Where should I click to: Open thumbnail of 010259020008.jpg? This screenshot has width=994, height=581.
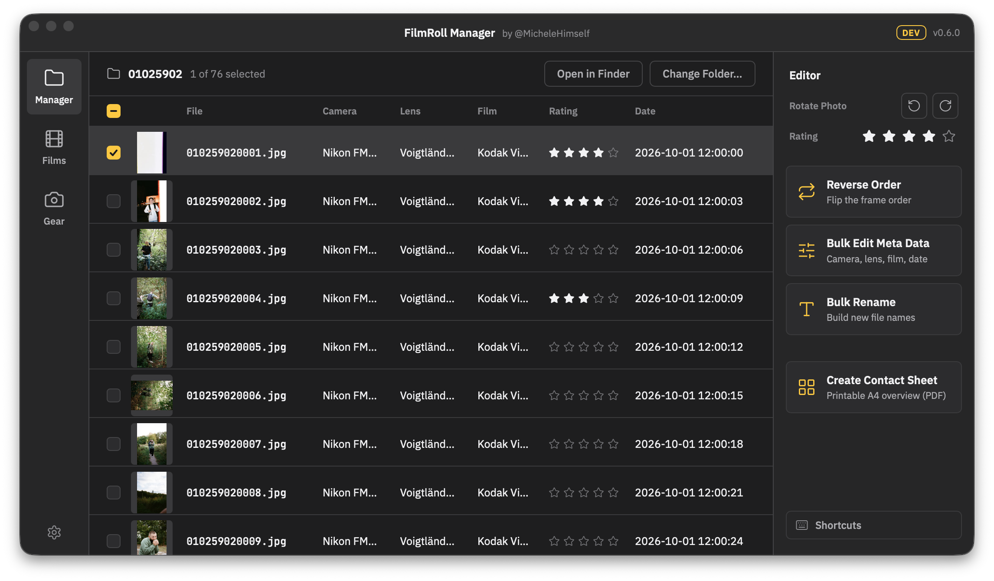[x=152, y=493]
